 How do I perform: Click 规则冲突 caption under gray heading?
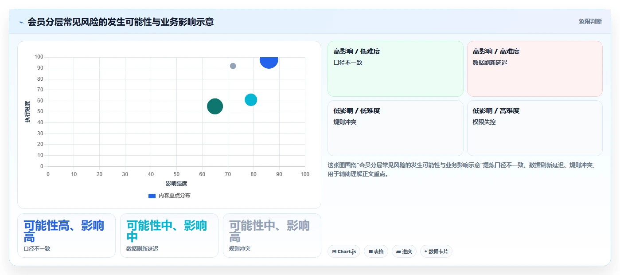point(240,249)
